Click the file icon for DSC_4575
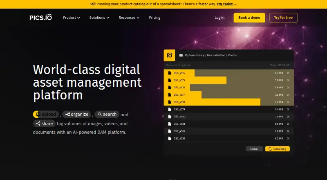Screen dimensions: 327x180 (x=170, y=80)
